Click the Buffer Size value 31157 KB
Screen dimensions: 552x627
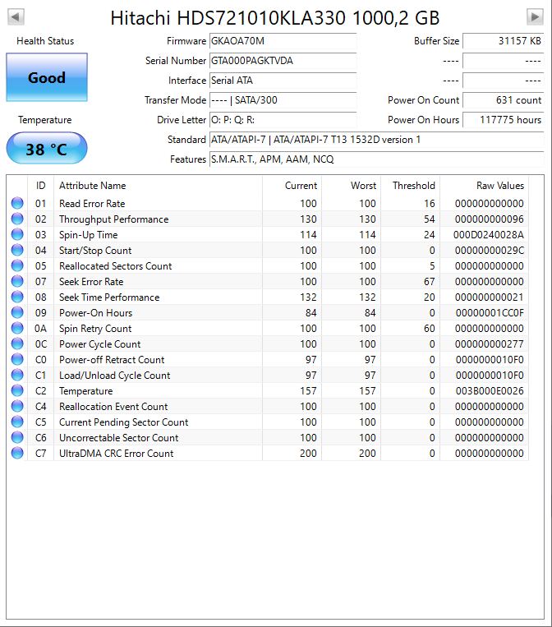pyautogui.click(x=504, y=41)
